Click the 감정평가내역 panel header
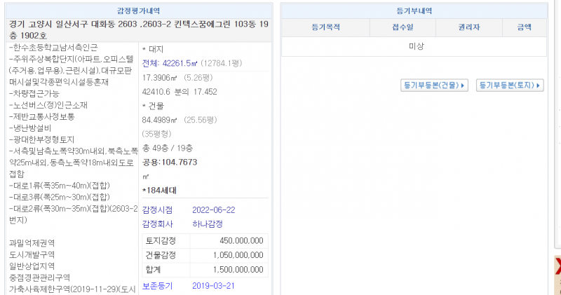 point(139,11)
